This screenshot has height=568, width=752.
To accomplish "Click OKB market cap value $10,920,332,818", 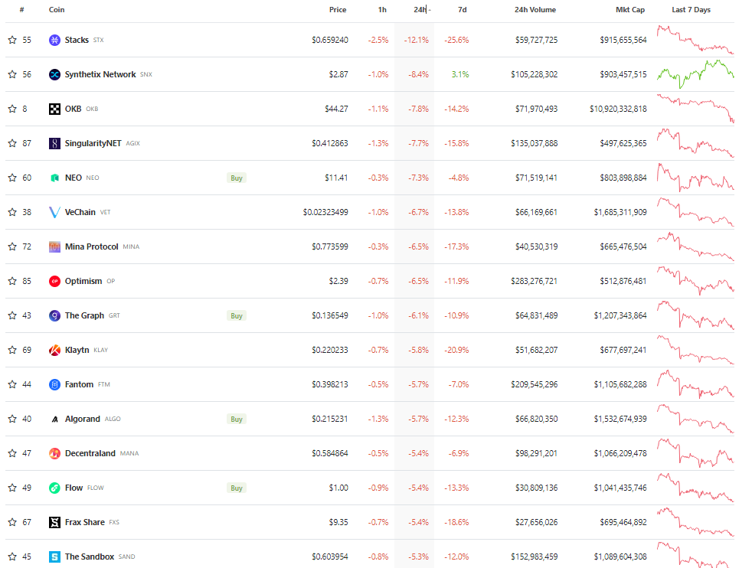I will (618, 109).
